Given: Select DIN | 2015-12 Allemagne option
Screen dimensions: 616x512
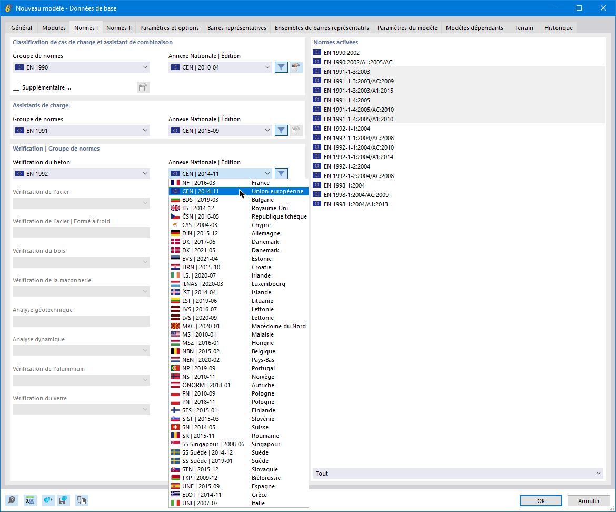Looking at the screenshot, I should click(239, 233).
